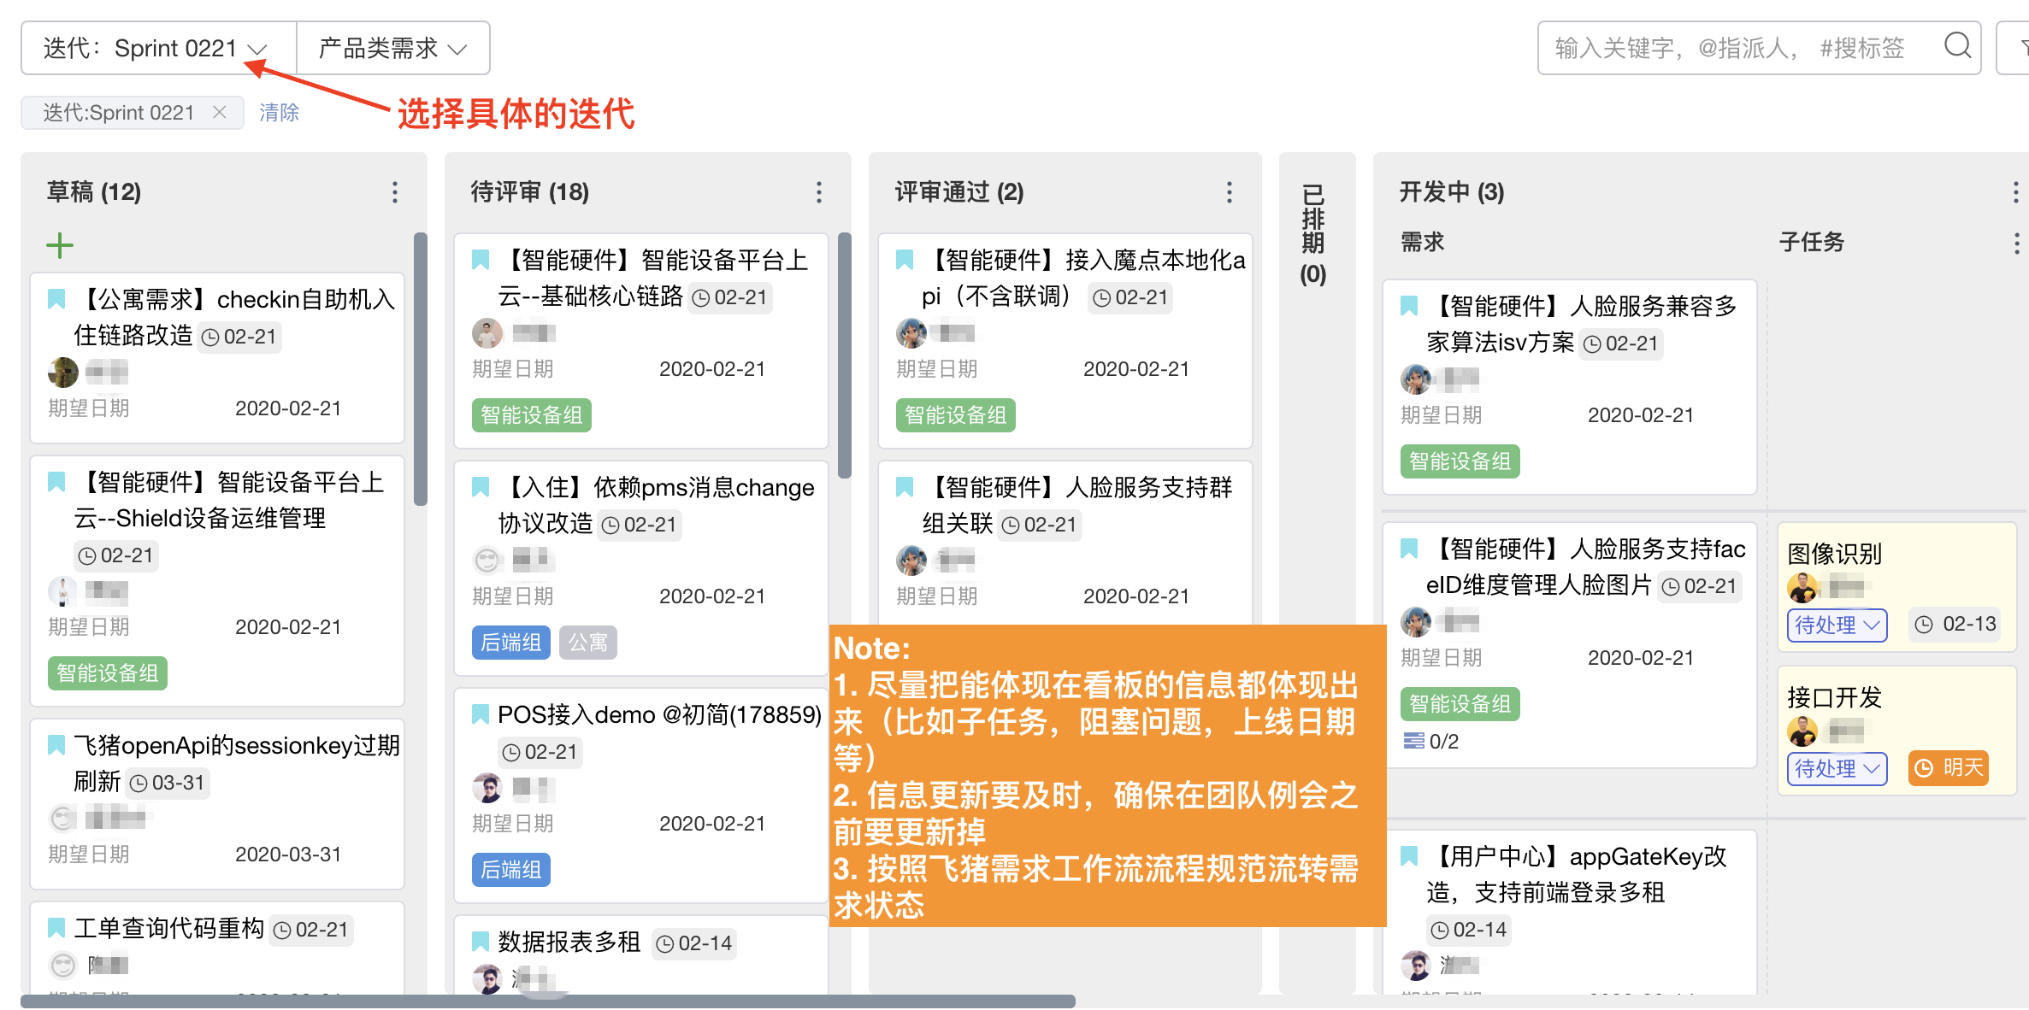This screenshot has width=2029, height=1010.
Task: Click the 后端组 tag on pms消息change card
Action: [511, 643]
